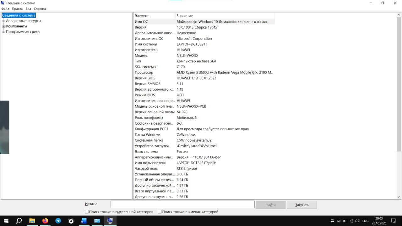
Task: Click into the Искать search field
Action: coord(182,204)
